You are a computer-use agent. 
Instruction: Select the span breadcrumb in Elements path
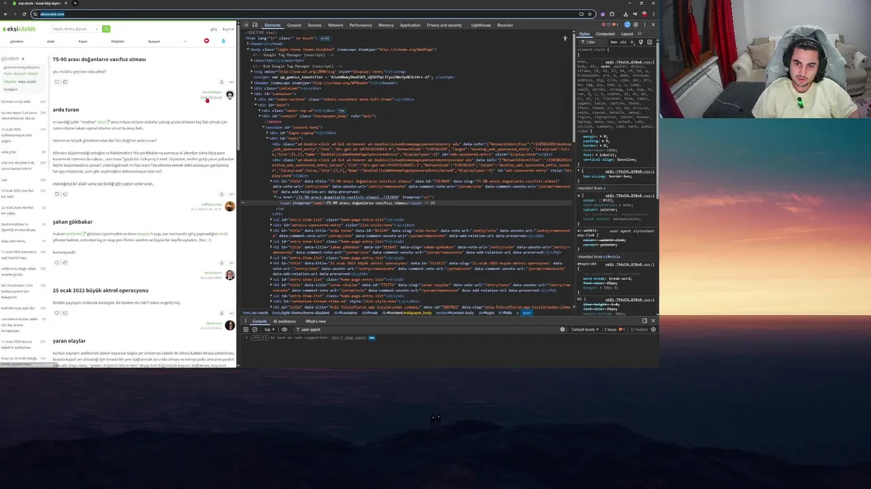[527, 313]
